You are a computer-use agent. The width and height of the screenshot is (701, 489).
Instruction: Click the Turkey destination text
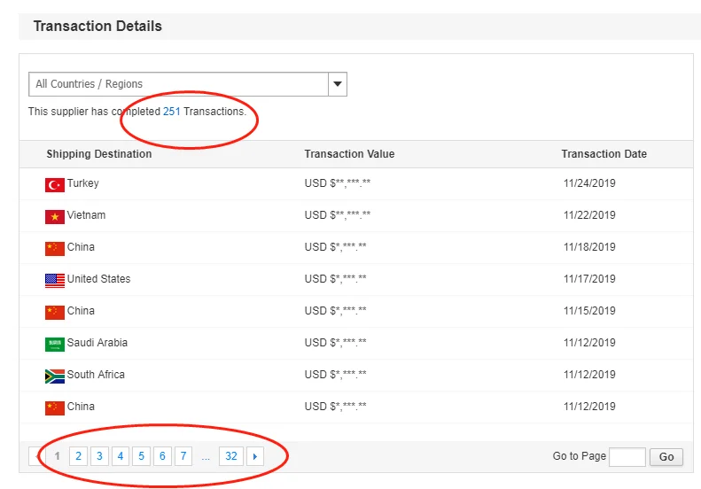click(x=83, y=183)
